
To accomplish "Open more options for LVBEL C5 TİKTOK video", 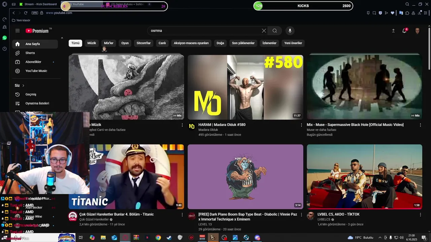I will [x=420, y=214].
